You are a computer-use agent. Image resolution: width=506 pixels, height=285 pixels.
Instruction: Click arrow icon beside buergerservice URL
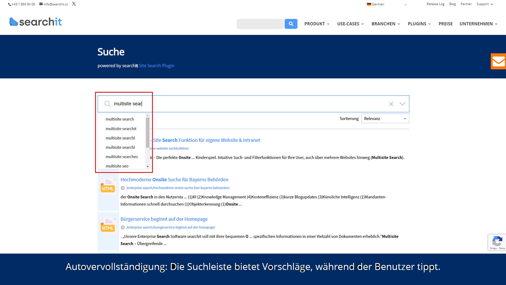tap(123, 227)
